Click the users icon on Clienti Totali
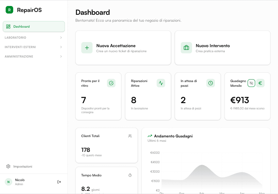Screen dimensions: 278x194 point(130,136)
